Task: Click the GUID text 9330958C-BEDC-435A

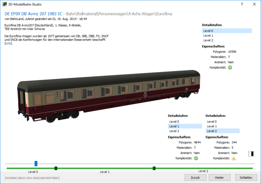Action: coord(32,178)
